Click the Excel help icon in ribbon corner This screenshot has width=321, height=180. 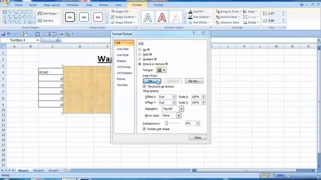302,4
